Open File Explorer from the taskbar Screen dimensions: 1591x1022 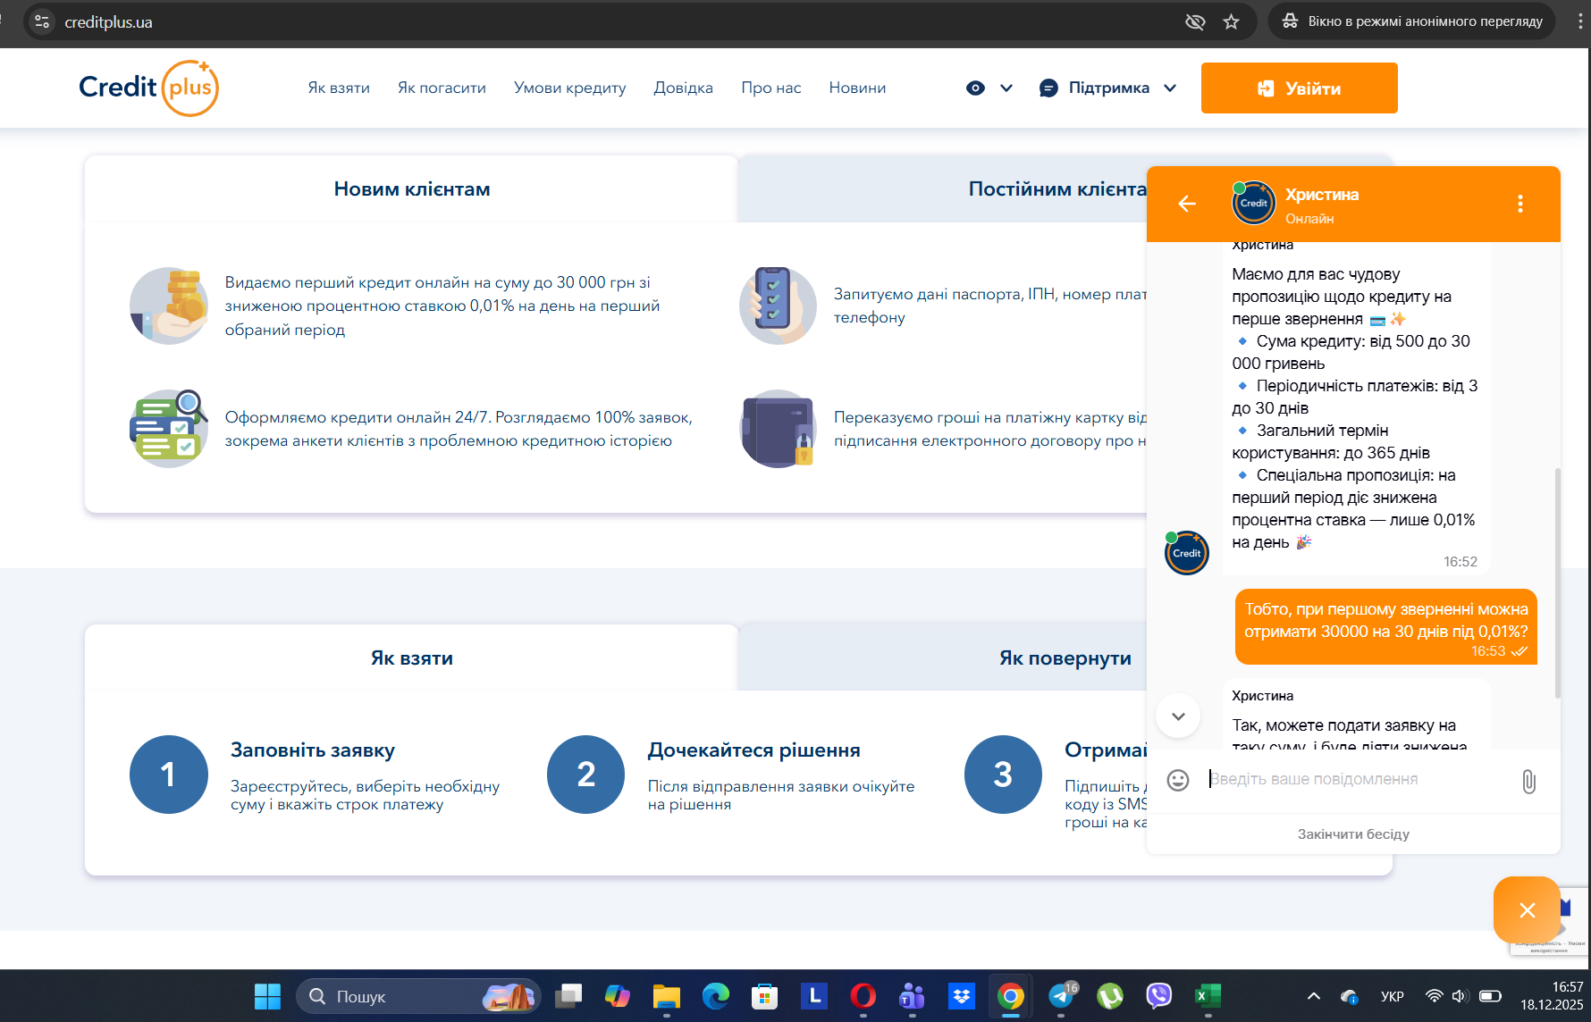tap(667, 996)
